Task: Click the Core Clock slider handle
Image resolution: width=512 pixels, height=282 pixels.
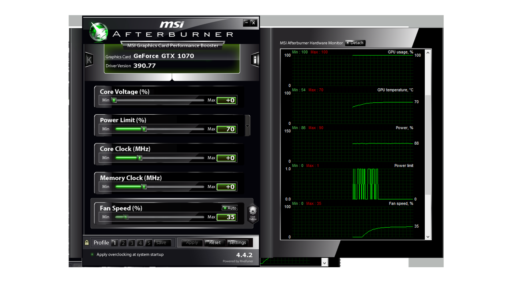Action: pos(140,158)
